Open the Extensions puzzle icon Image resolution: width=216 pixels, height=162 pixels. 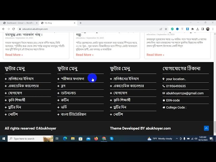[x=192, y=29]
